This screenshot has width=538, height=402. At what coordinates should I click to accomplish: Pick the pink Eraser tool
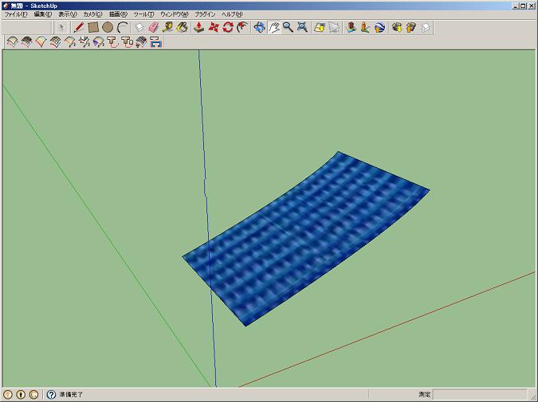tap(154, 27)
